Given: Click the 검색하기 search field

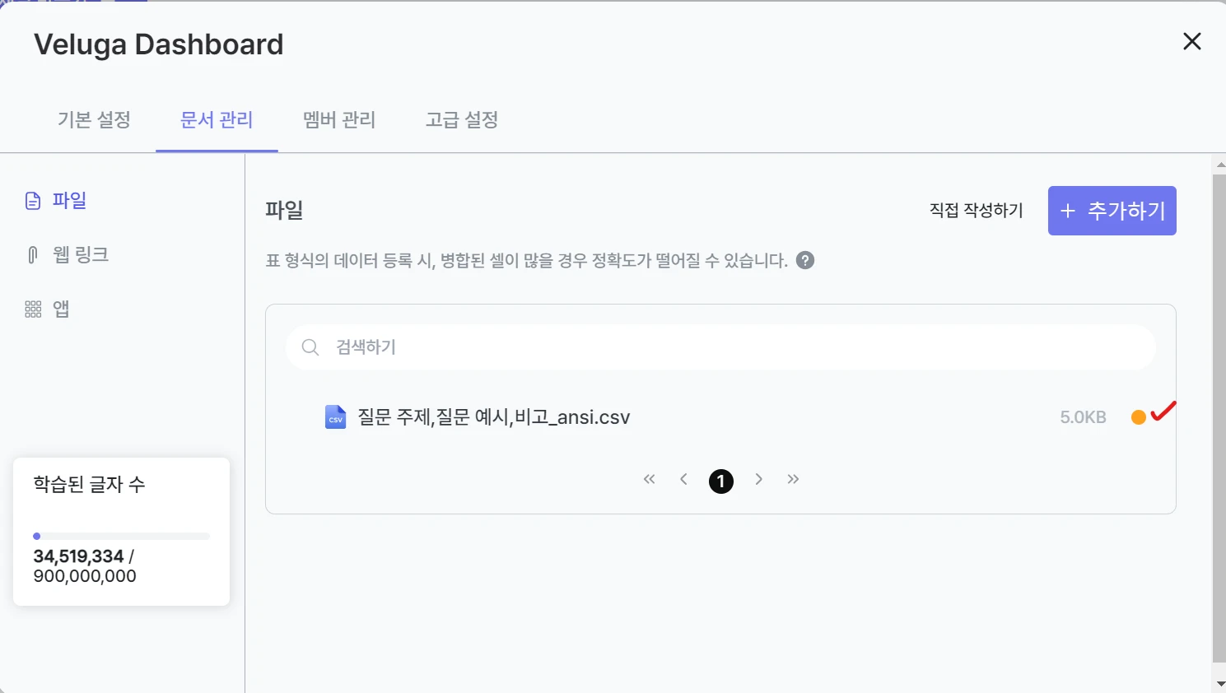Looking at the screenshot, I should (720, 347).
